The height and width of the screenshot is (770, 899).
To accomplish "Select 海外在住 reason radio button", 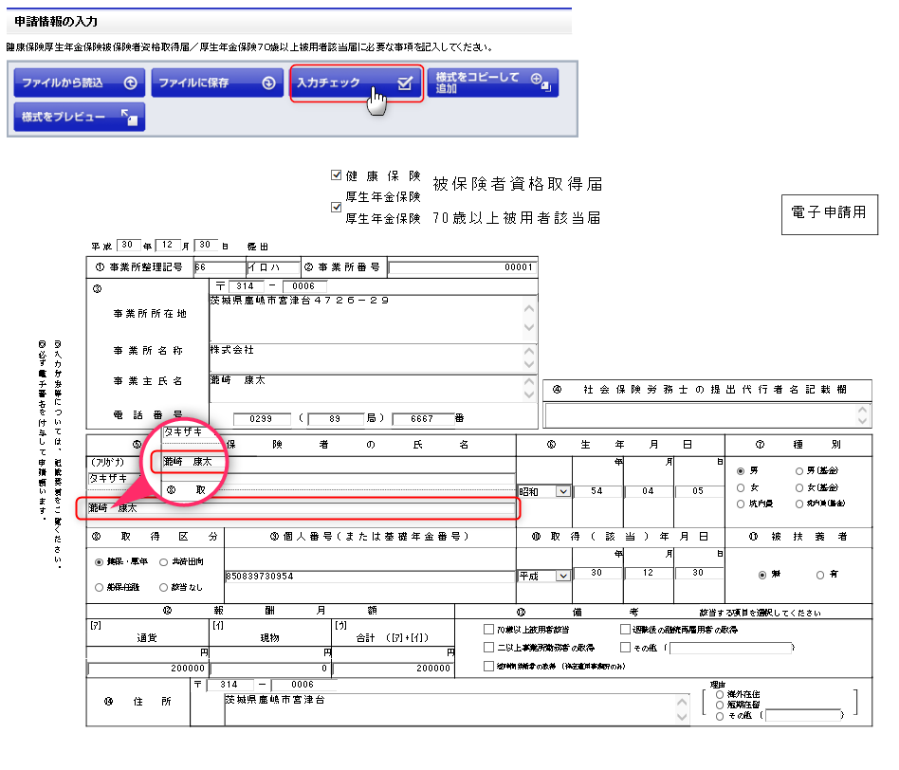I will 720,694.
